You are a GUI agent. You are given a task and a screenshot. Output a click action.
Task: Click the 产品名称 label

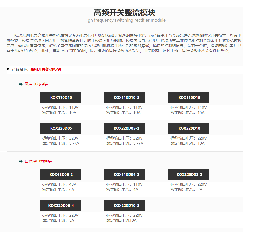[x=20, y=69]
